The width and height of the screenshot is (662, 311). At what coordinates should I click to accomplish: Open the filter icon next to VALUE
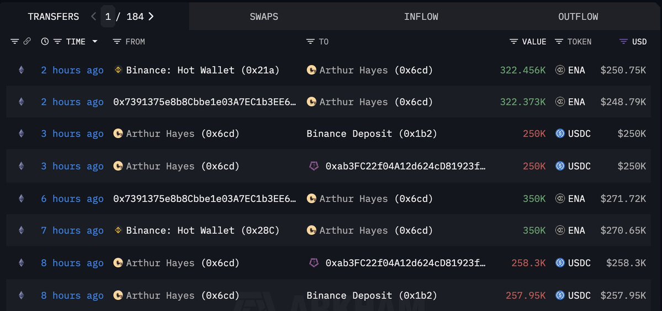[514, 41]
